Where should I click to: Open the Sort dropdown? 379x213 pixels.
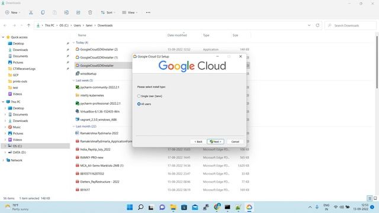(x=108, y=12)
